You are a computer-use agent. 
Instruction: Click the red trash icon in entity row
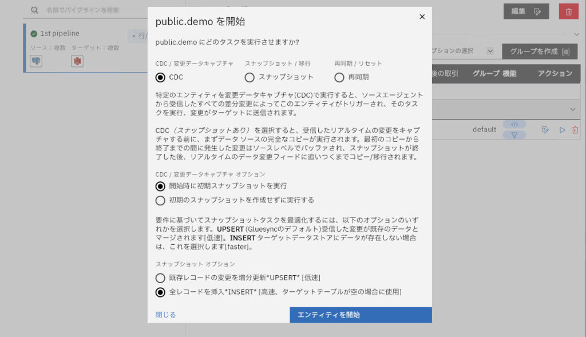click(575, 130)
